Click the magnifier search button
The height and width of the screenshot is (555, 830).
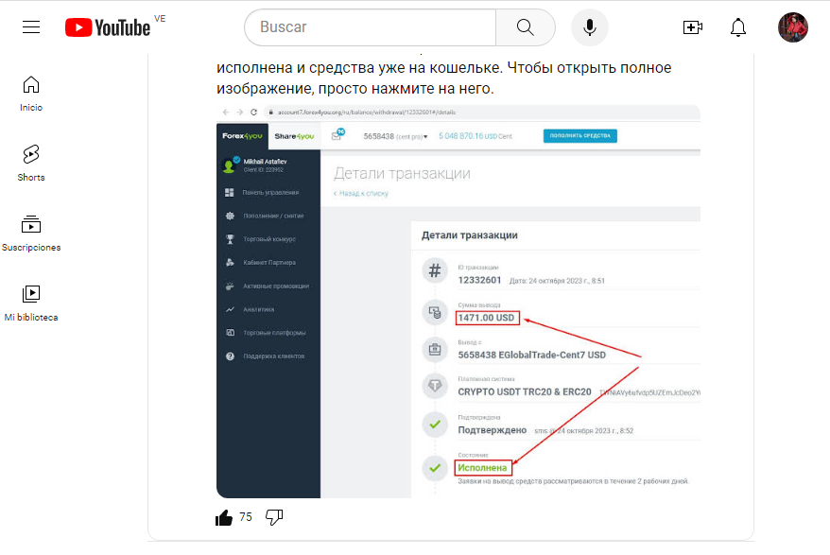click(x=525, y=27)
